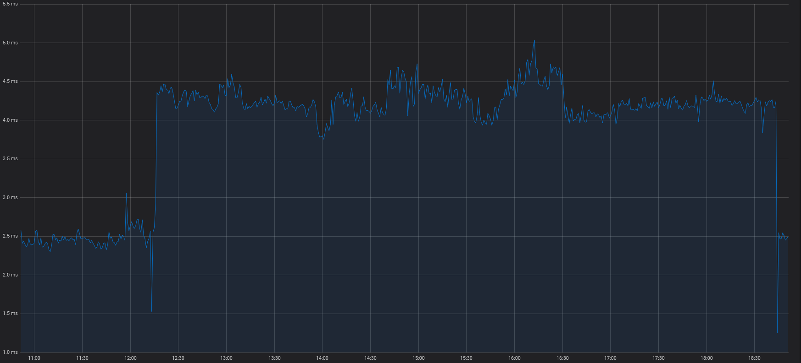Click the 3.5 ms y-axis label

click(10, 158)
